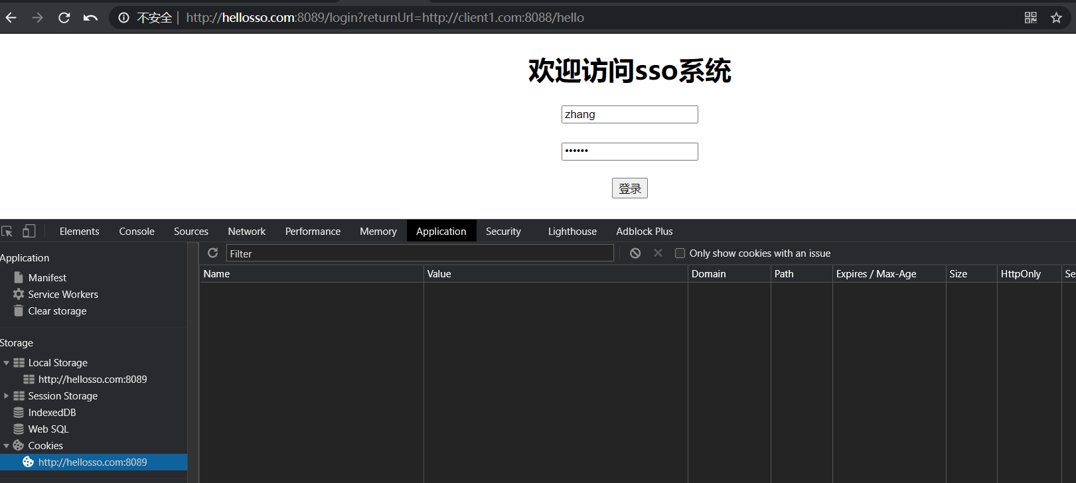Click the Cookies cookie icon
Screen dimensions: 1076x483
point(19,445)
